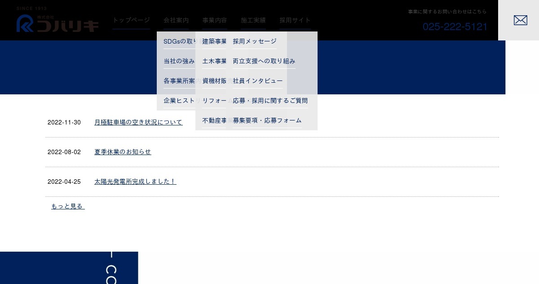The width and height of the screenshot is (539, 284).
Task: Open the 建築事業 business page link
Action: tap(214, 41)
